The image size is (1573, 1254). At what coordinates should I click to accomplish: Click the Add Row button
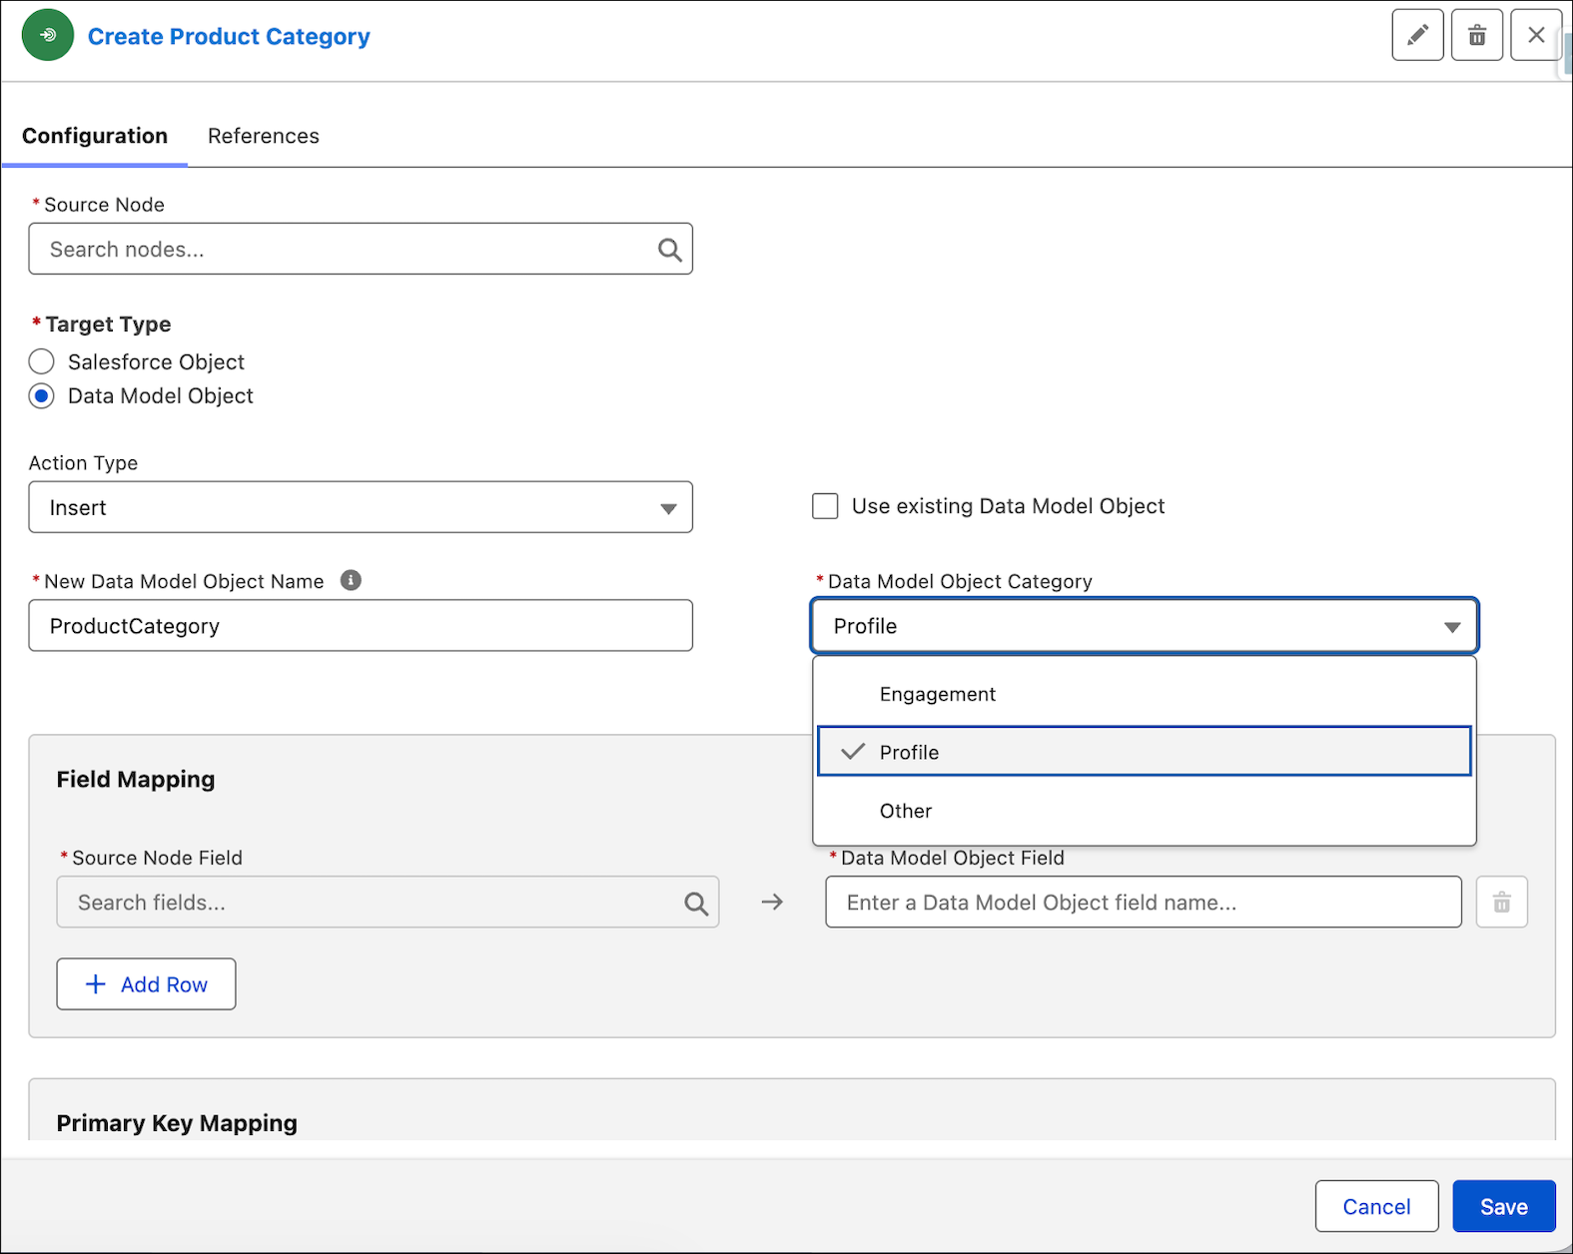(x=146, y=984)
